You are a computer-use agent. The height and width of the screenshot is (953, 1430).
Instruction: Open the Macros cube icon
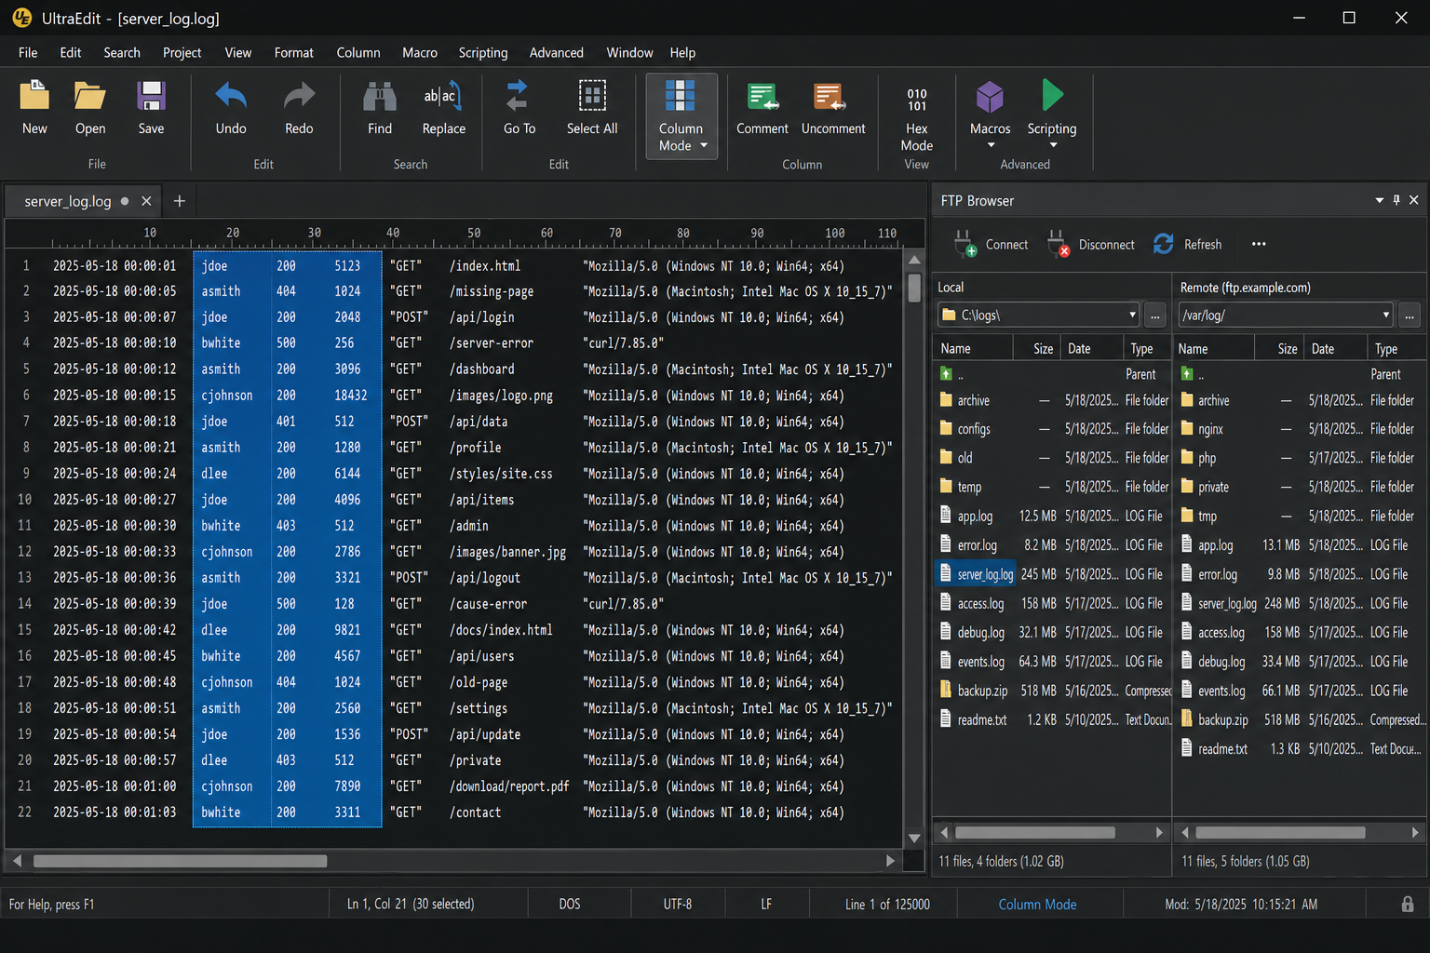(x=990, y=96)
